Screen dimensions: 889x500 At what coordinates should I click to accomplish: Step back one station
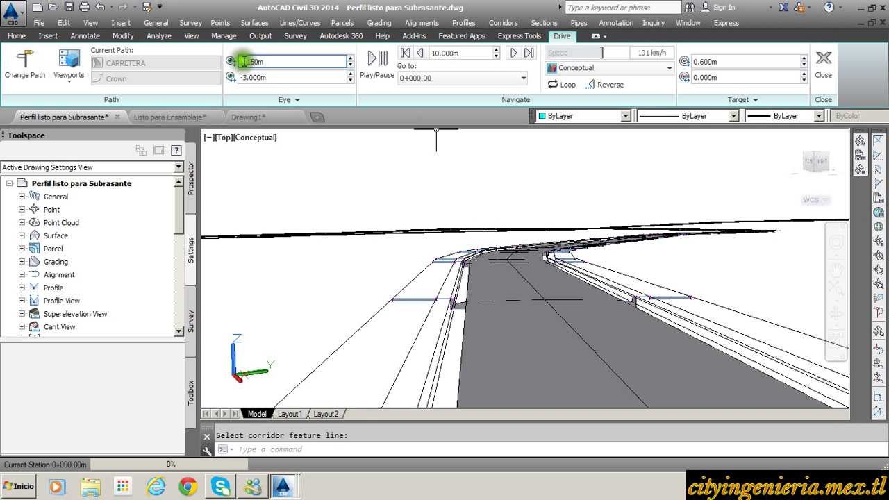click(x=419, y=53)
